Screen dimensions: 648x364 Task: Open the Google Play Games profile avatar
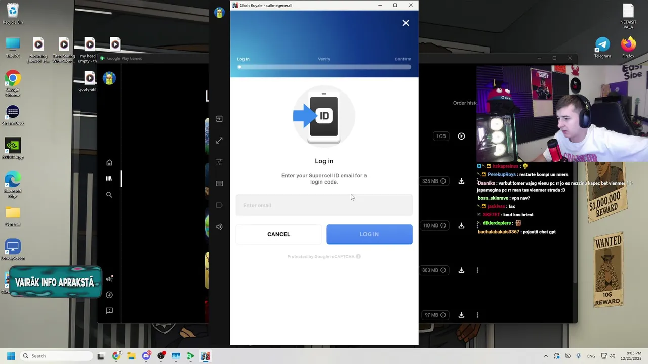pyautogui.click(x=109, y=78)
